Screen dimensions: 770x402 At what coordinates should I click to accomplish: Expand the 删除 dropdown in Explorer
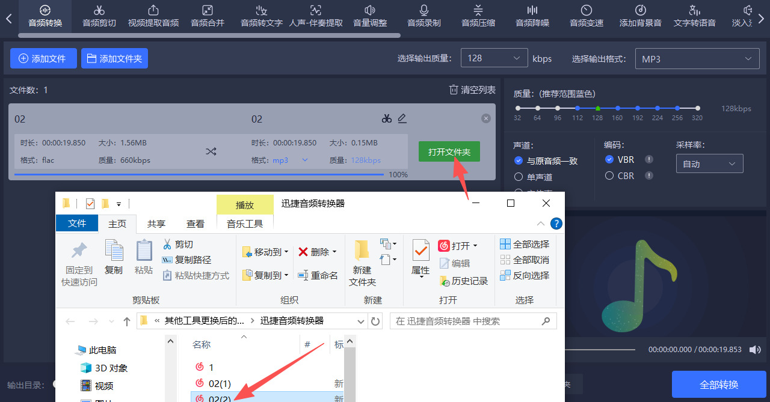(x=334, y=252)
